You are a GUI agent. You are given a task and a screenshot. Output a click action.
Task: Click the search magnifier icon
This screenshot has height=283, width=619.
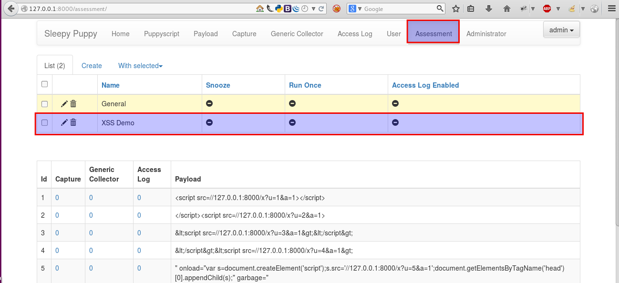440,9
